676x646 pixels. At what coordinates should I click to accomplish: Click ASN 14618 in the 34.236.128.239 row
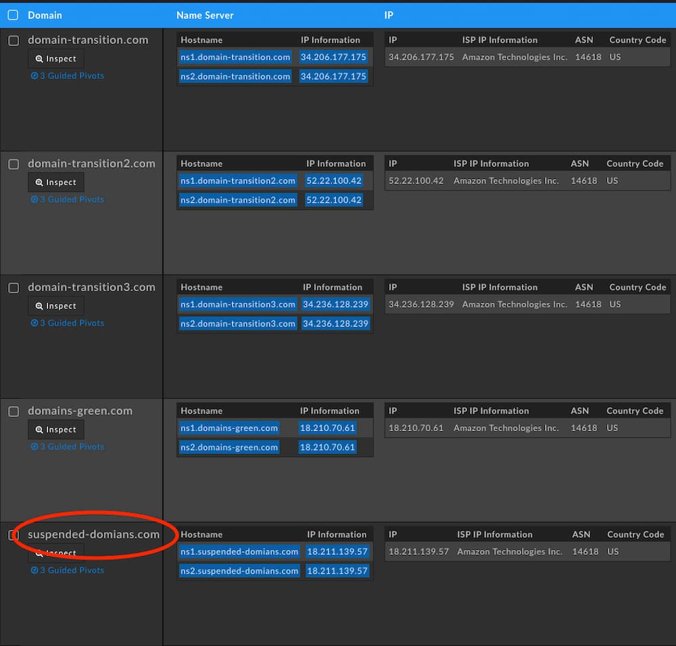588,304
